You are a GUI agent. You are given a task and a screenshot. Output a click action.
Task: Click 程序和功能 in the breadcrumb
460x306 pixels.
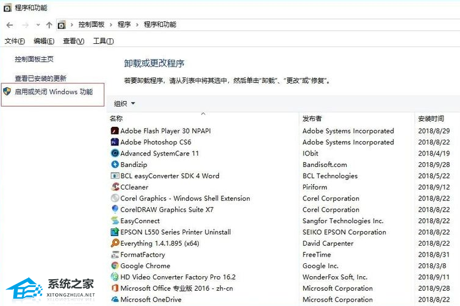(160, 24)
